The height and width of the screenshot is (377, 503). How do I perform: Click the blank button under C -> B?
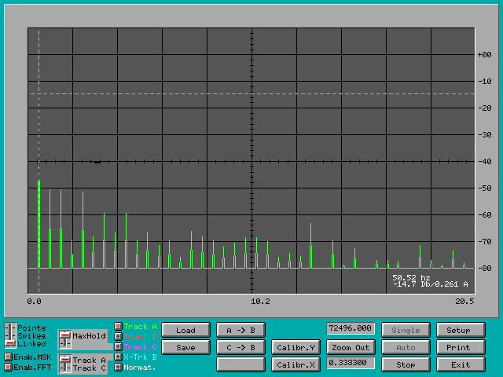coord(241,364)
